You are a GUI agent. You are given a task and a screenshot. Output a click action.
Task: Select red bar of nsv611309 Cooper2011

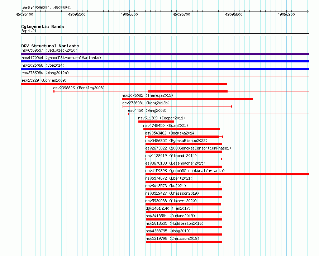point(156,122)
